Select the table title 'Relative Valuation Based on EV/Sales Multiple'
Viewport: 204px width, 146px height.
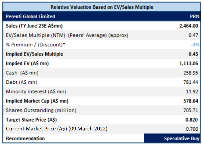(102, 7)
